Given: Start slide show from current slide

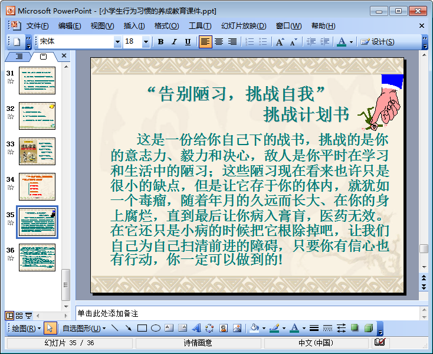Looking at the screenshot, I should tap(28, 315).
